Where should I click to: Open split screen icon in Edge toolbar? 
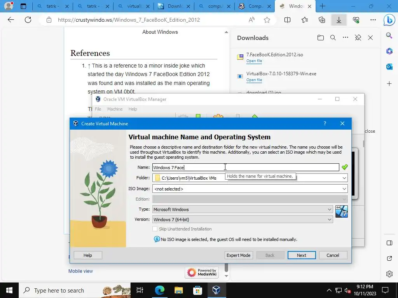[287, 20]
